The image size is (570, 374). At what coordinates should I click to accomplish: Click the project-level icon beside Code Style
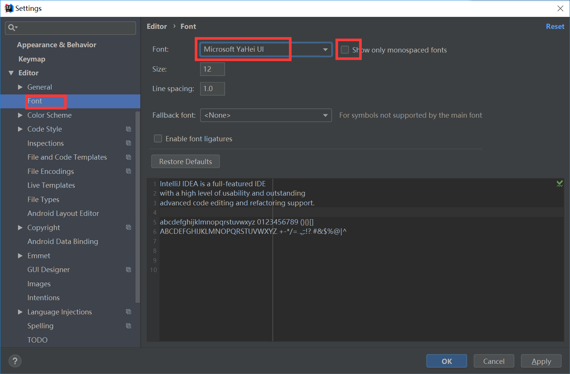pos(129,129)
